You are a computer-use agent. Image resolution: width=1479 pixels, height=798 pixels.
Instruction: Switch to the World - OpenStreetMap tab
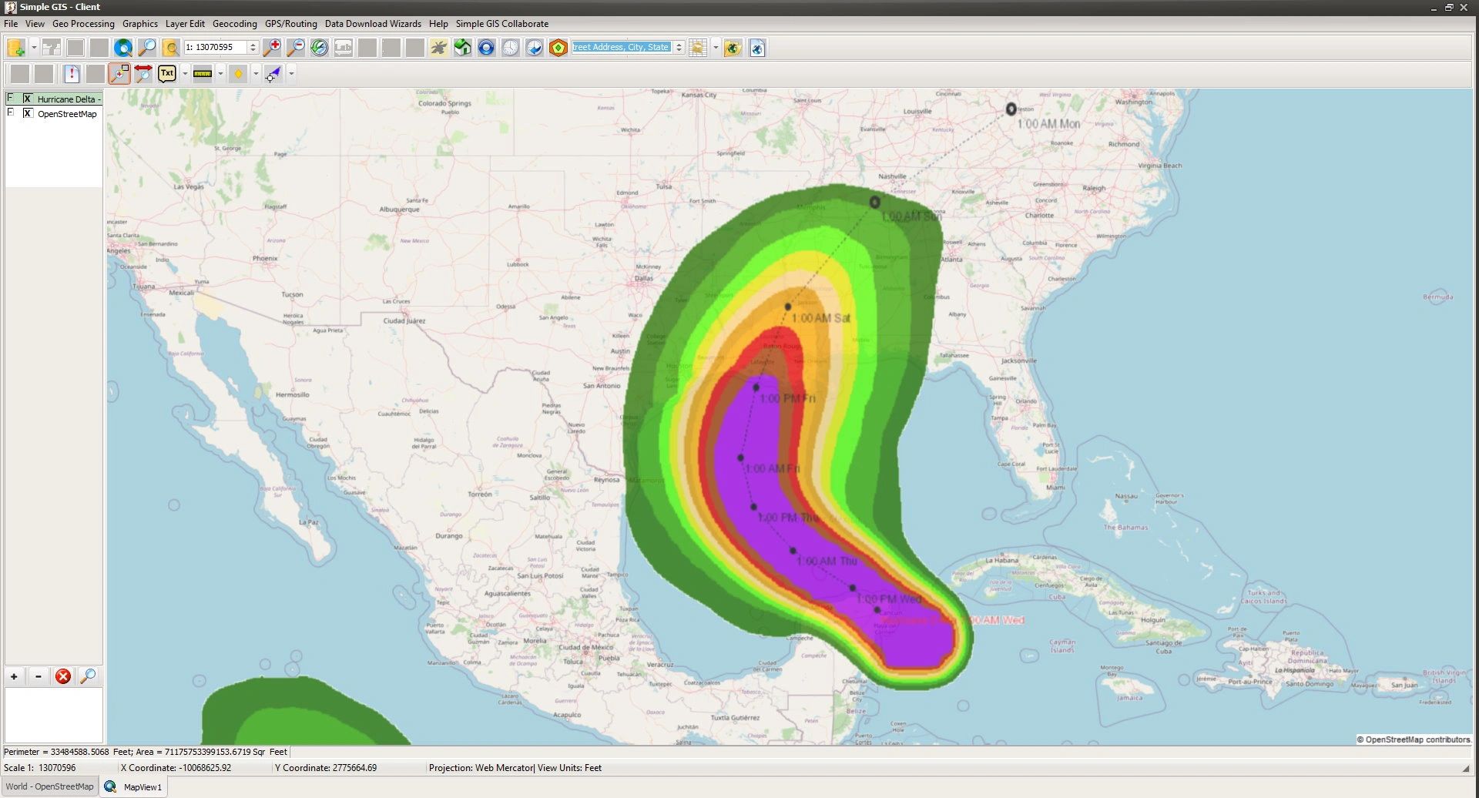pyautogui.click(x=49, y=786)
